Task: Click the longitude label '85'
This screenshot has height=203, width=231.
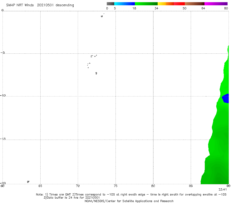Action: pos(191,186)
